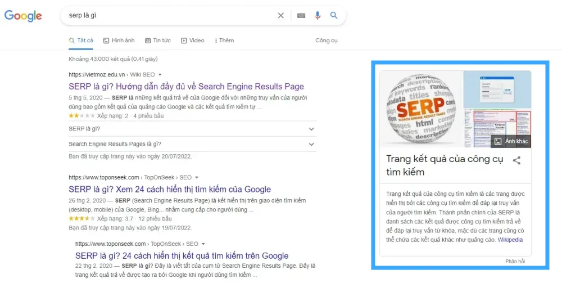Expand "Search Engine Results Pages là gì?" question
This screenshot has width=562, height=283.
(x=311, y=145)
